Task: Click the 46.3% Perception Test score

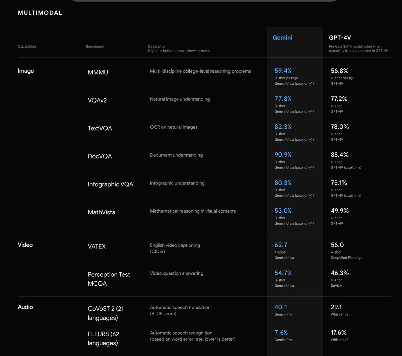Action: 340,273
